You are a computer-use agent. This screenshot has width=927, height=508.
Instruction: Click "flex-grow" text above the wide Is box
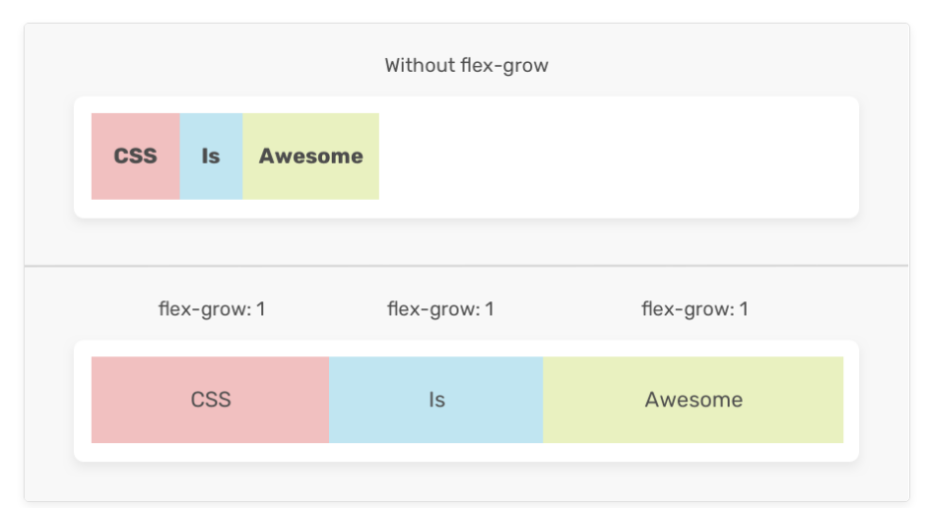click(432, 310)
